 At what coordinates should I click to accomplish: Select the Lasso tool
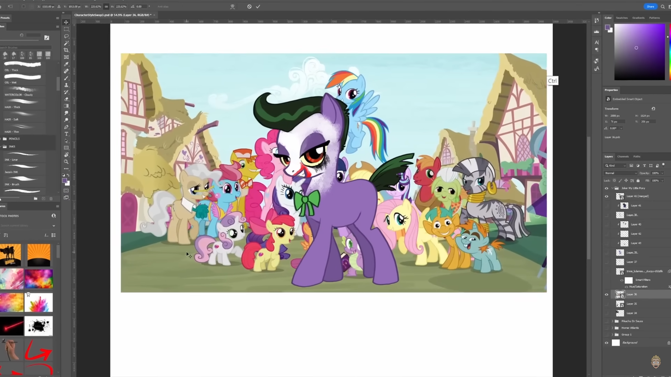click(66, 36)
